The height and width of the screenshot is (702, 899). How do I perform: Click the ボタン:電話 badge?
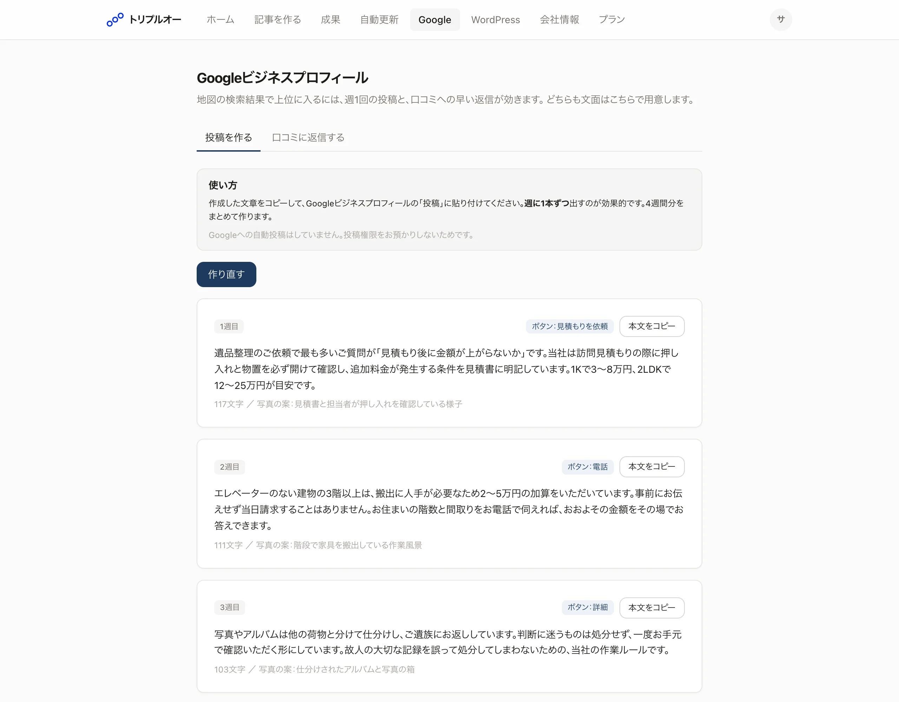tap(588, 466)
